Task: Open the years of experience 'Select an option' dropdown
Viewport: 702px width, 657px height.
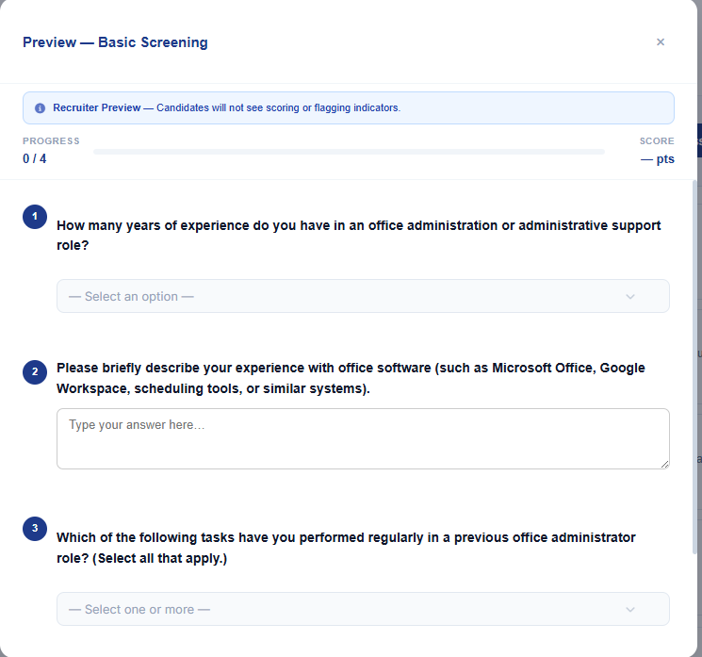Action: [363, 296]
